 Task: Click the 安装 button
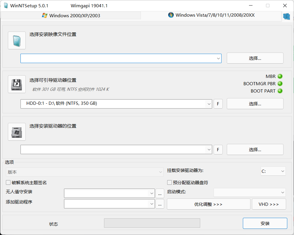tap(265, 224)
